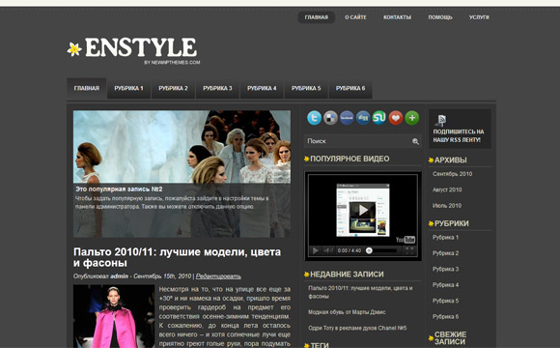Click the 0:00 / 4:40 video time
This screenshot has height=348, width=560.
coord(350,250)
